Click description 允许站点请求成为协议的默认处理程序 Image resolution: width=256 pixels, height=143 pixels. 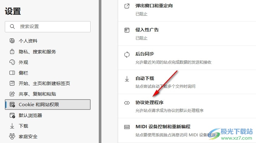pyautogui.click(x=169, y=110)
